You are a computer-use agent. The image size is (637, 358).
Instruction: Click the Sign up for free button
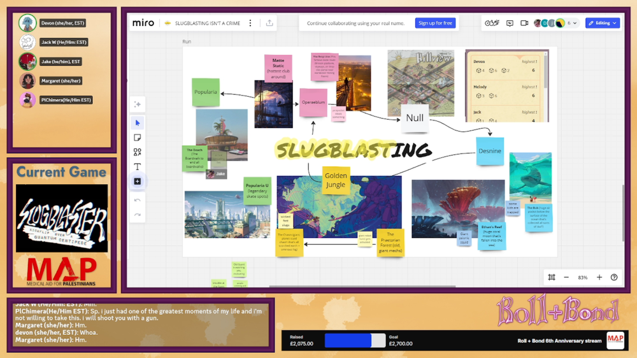[x=436, y=23]
